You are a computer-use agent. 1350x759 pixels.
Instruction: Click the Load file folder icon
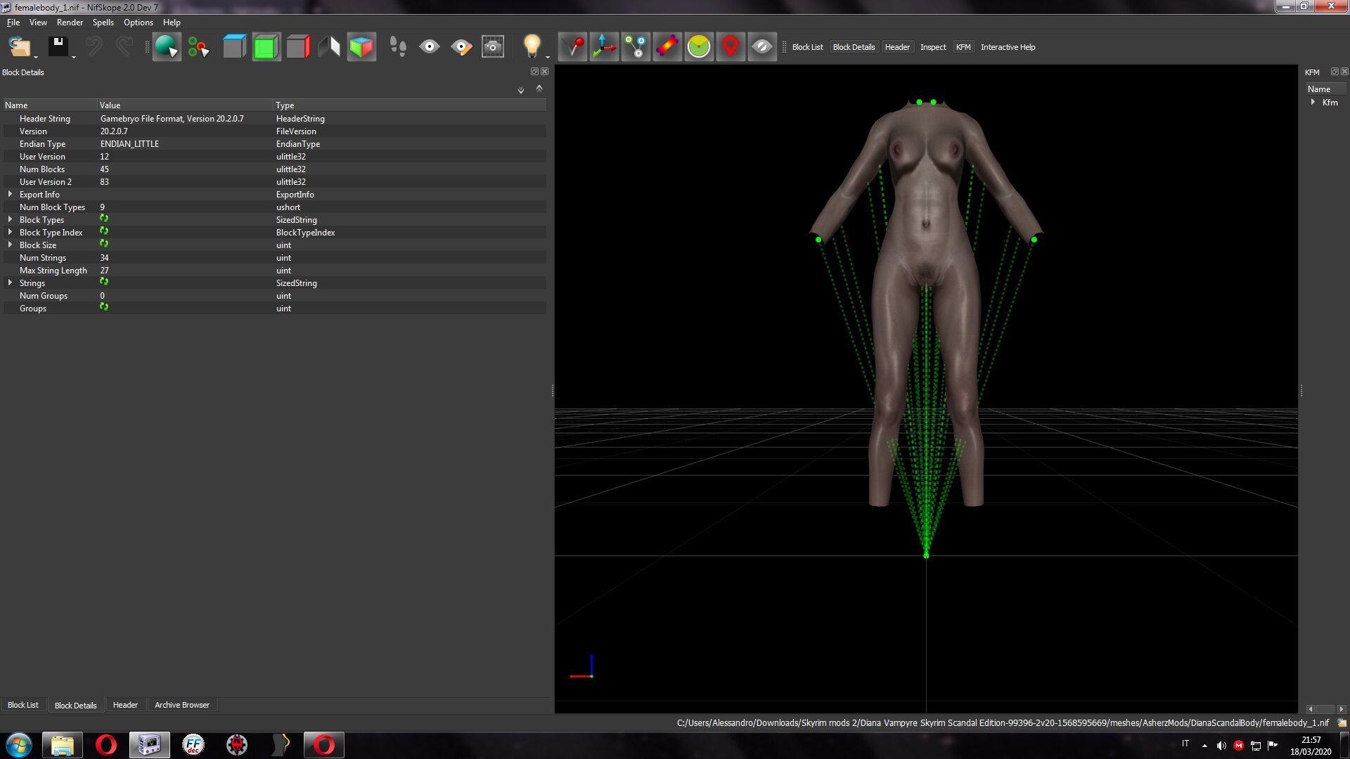[20, 47]
